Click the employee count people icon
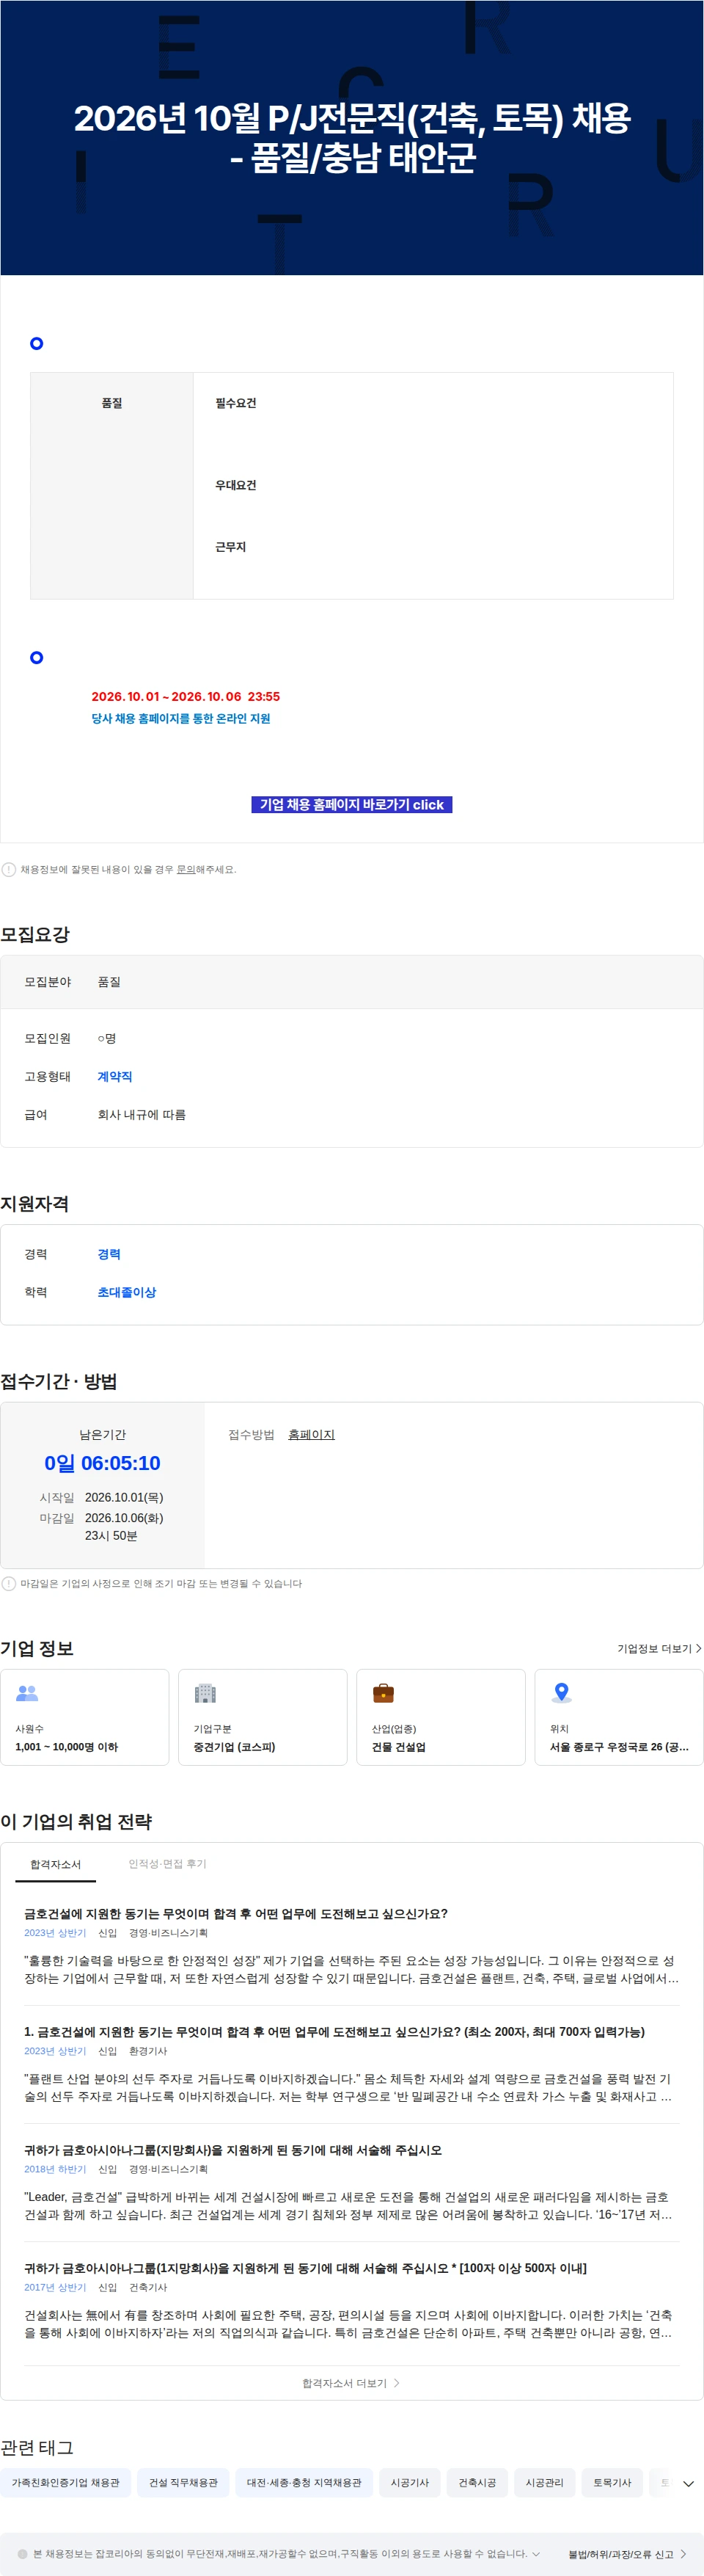 click(27, 1693)
